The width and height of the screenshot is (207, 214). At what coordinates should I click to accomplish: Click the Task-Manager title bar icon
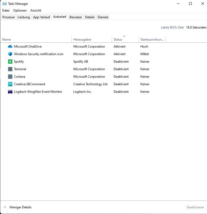coord(4,3)
